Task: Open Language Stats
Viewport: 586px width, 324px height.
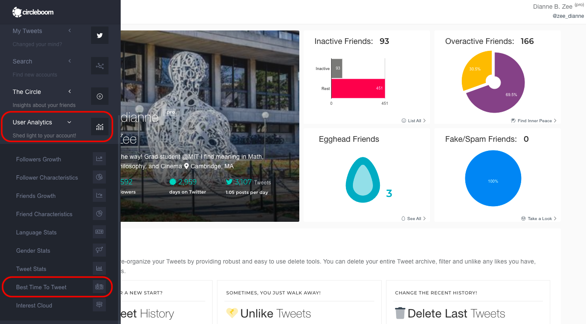Action: click(36, 232)
